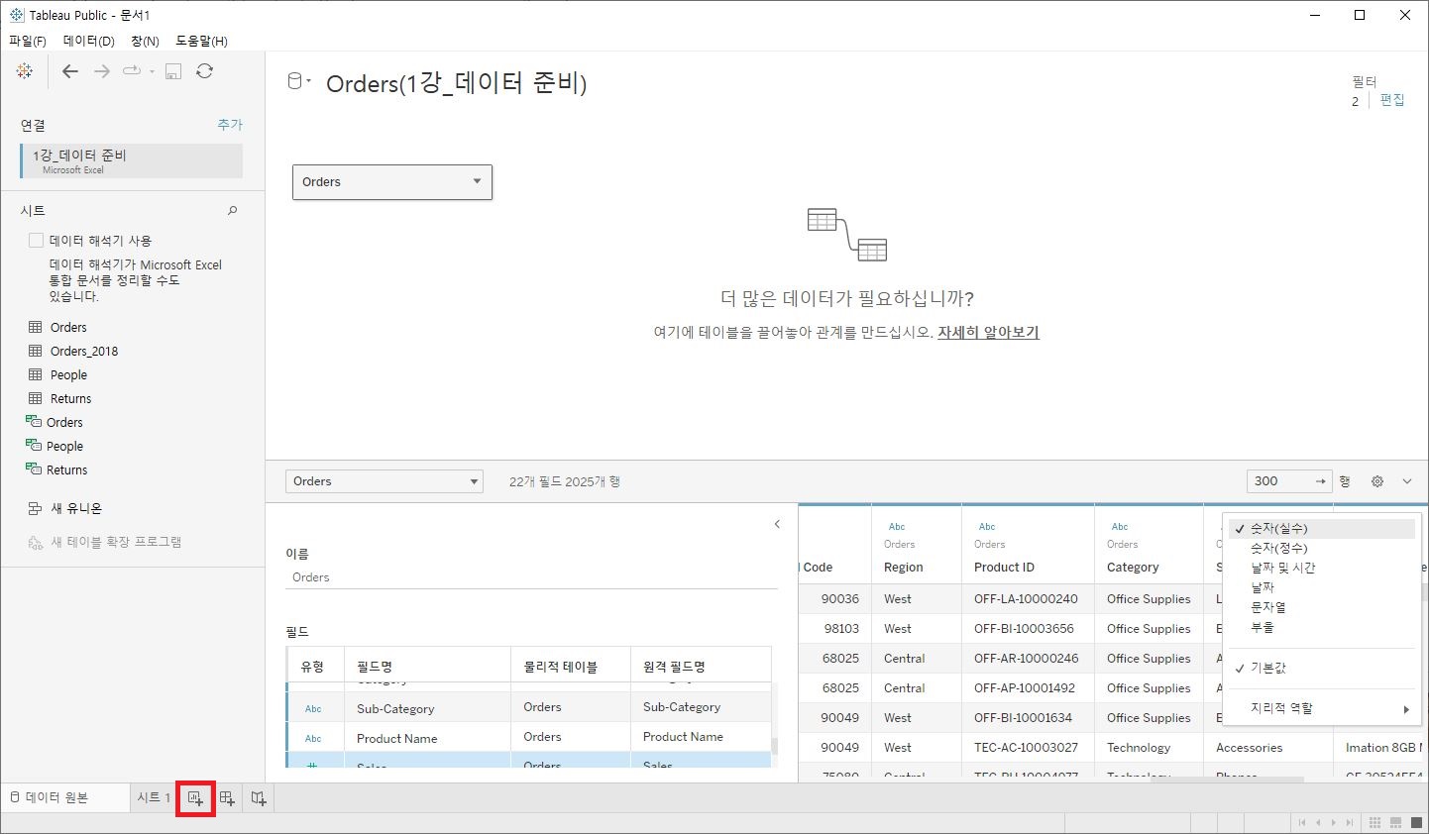
Task: Click the show sheet sorter grid icon
Action: [1374, 823]
